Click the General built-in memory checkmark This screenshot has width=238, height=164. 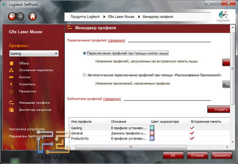click(192, 133)
